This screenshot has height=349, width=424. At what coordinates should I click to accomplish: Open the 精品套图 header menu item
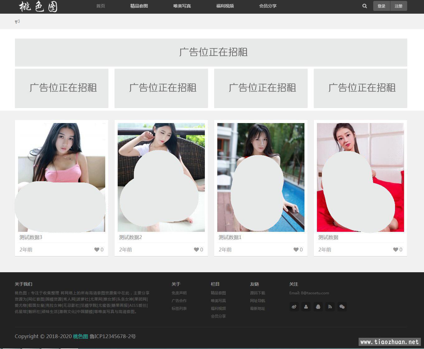(139, 6)
